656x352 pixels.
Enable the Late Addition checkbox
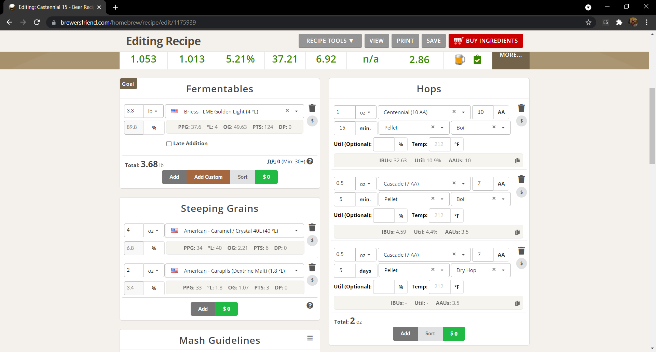pyautogui.click(x=169, y=144)
